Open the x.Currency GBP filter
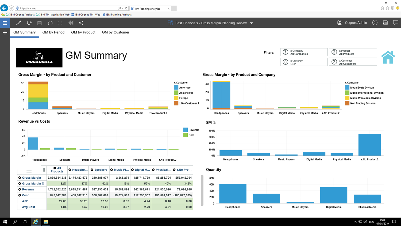Image resolution: width=401 pixels, height=226 pixels. click(x=304, y=62)
